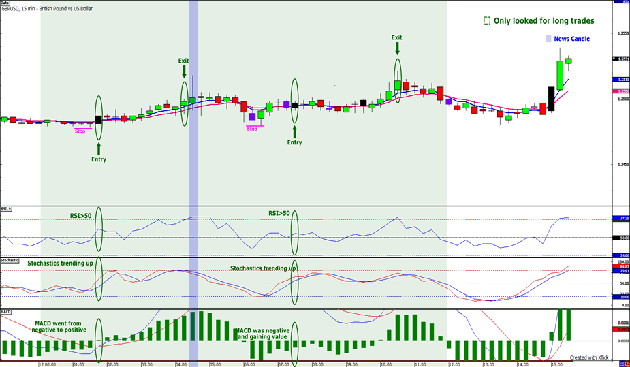The width and height of the screenshot is (630, 367).
Task: Click the black RSI 50.00 level tag
Action: pyautogui.click(x=621, y=238)
